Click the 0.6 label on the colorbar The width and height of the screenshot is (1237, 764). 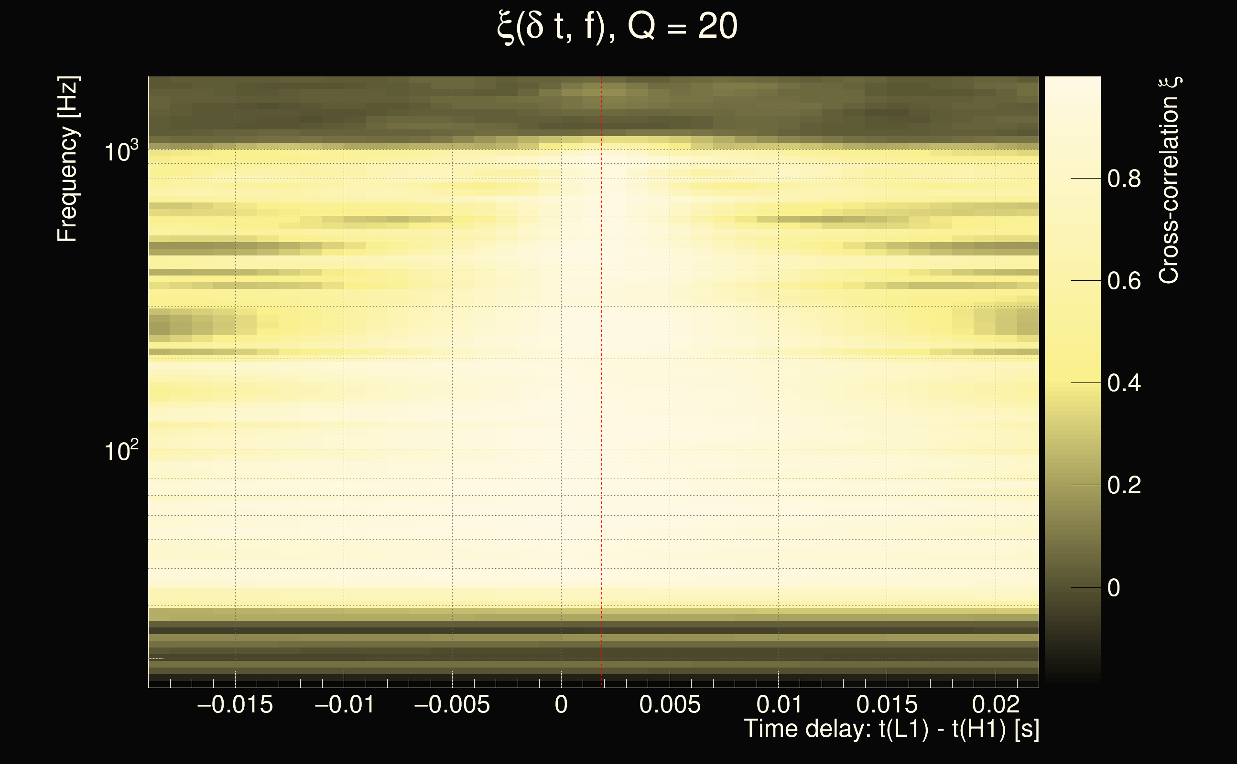(1124, 281)
